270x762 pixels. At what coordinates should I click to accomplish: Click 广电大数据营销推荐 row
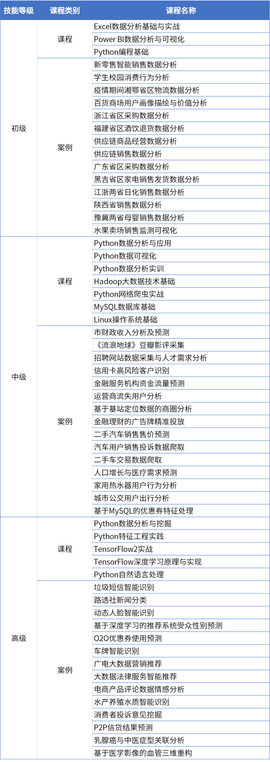[181, 663]
